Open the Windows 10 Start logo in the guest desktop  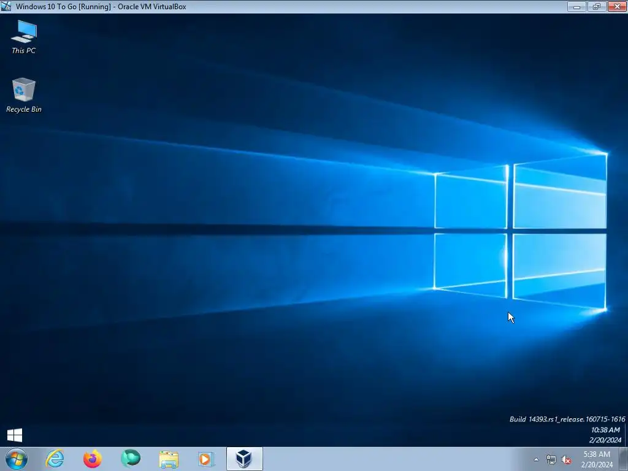pos(15,435)
